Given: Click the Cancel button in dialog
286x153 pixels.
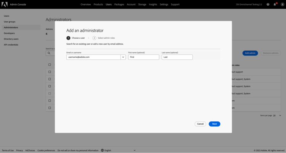Looking at the screenshot, I should tap(200, 124).
